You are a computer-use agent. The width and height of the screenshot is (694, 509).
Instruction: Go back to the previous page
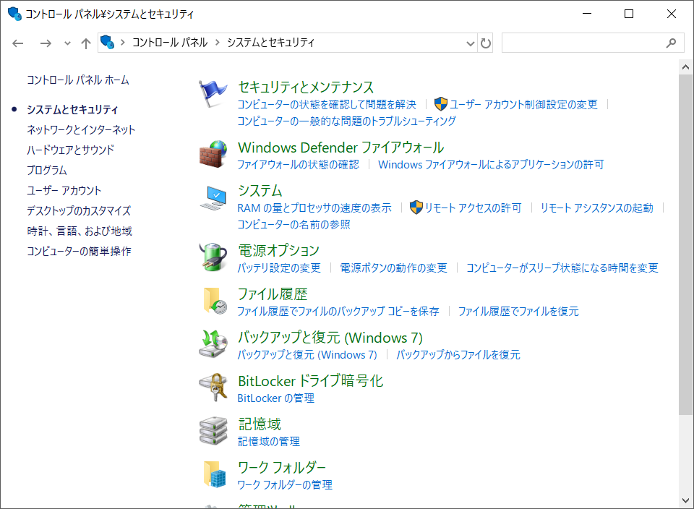(17, 43)
